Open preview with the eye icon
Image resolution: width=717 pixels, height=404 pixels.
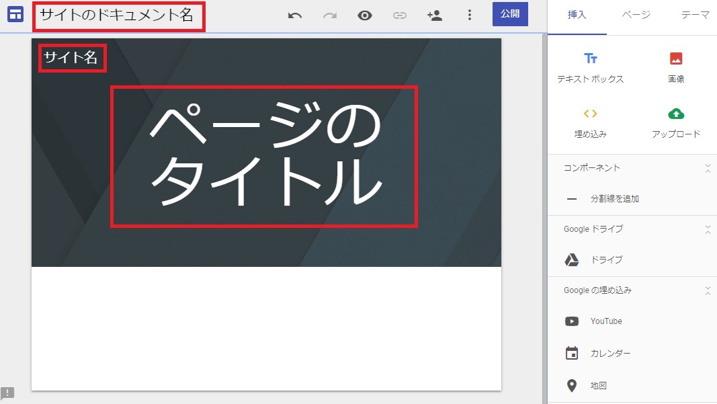click(364, 15)
